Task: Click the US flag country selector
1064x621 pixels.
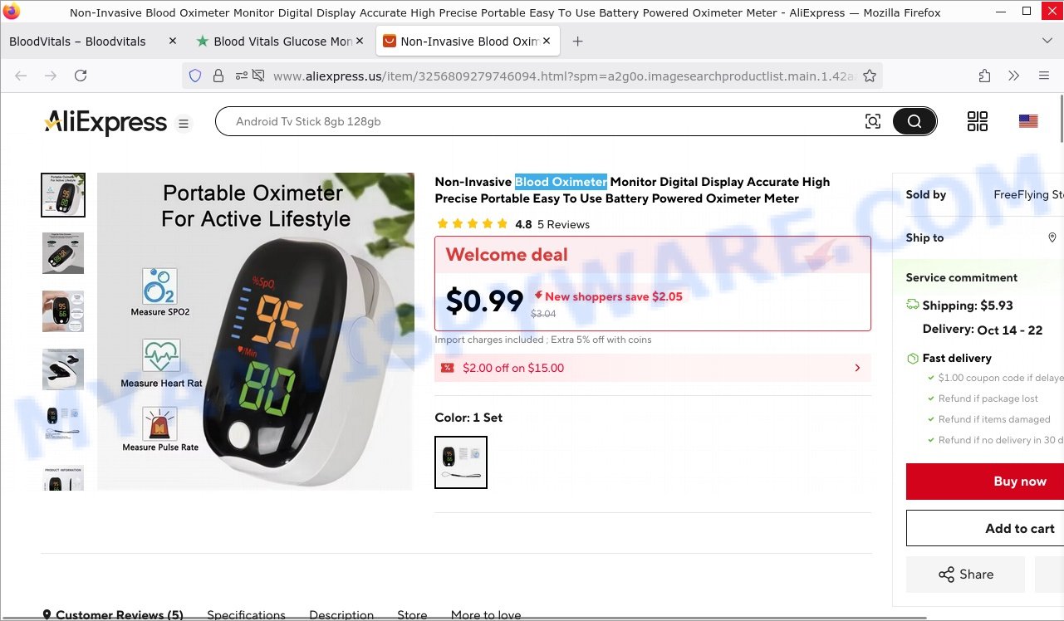Action: (1028, 121)
